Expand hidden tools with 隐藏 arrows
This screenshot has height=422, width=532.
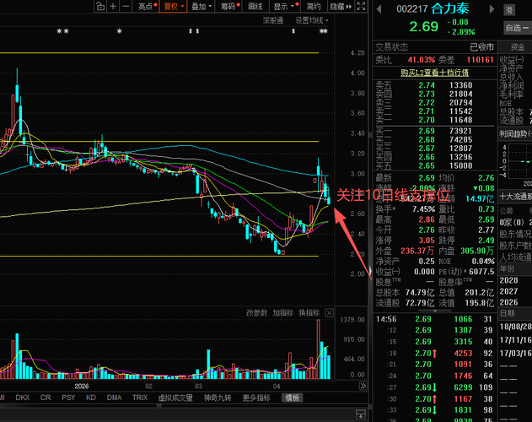(341, 6)
